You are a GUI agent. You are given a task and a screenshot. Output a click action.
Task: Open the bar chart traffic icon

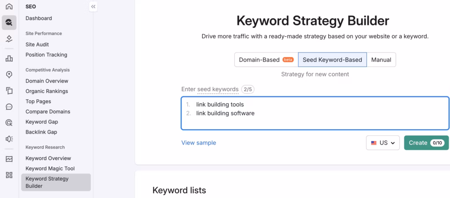[x=9, y=59]
